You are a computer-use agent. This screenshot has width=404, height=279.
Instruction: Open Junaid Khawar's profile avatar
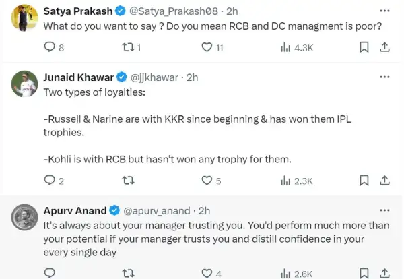24,84
